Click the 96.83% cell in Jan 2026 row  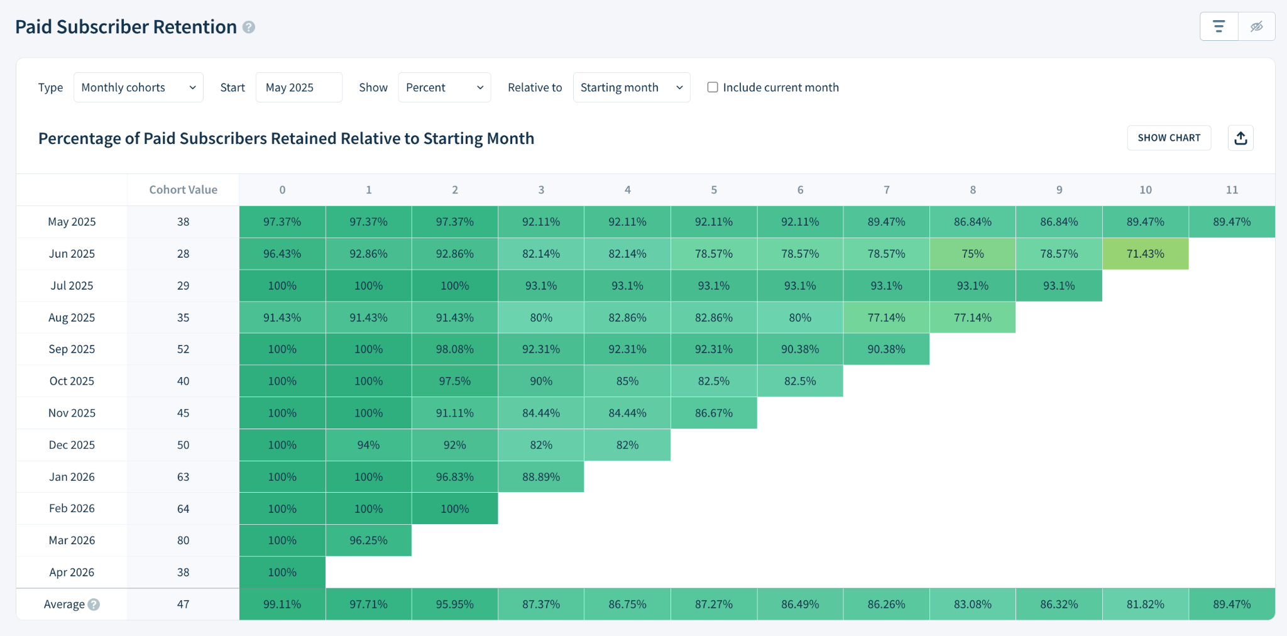point(455,477)
